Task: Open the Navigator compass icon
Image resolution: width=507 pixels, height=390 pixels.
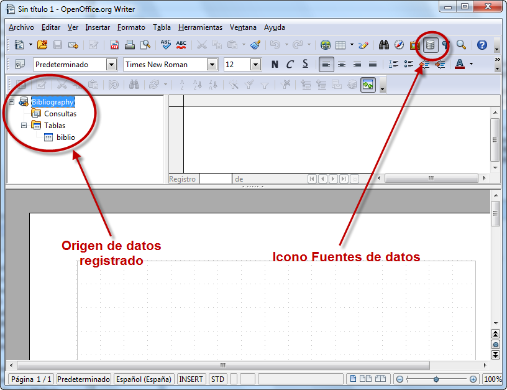Action: click(400, 45)
